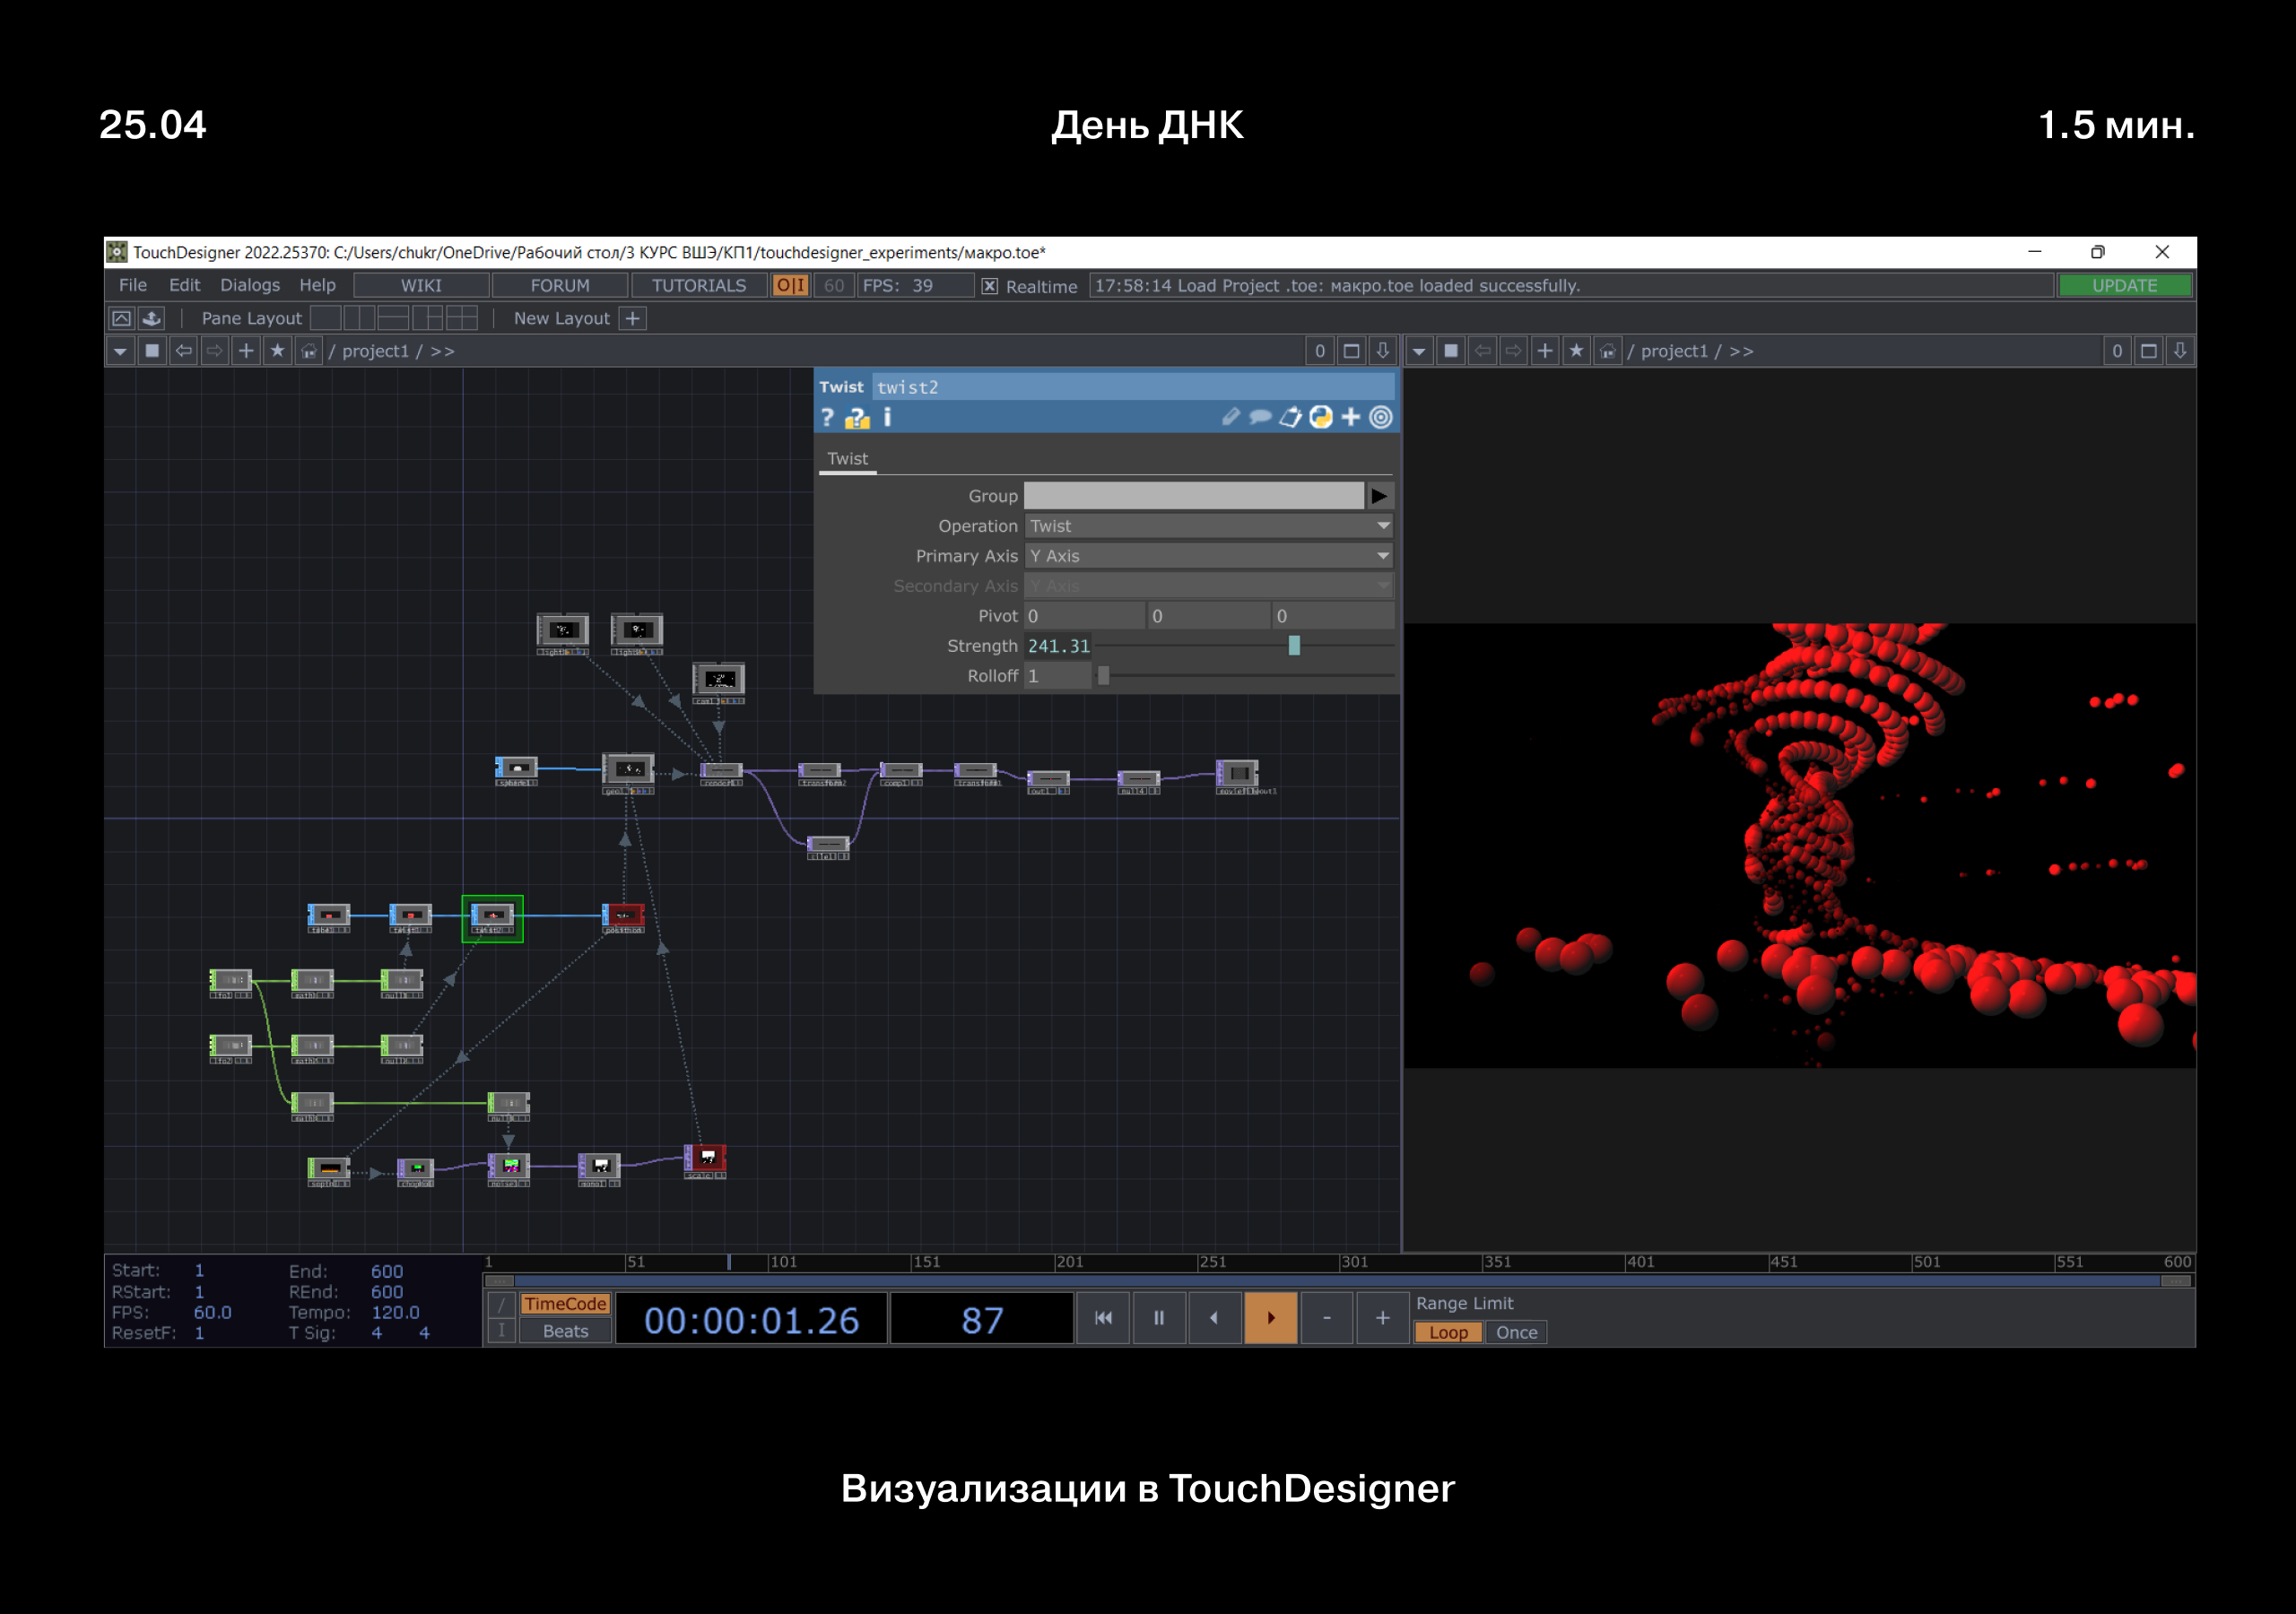Click the bookmark star icon in left pane bar
The width and height of the screenshot is (2296, 1614).
tap(277, 351)
